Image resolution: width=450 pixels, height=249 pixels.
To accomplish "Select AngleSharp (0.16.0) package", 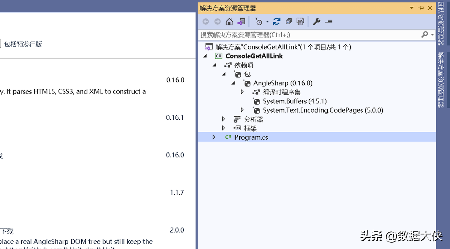I will pyautogui.click(x=283, y=83).
